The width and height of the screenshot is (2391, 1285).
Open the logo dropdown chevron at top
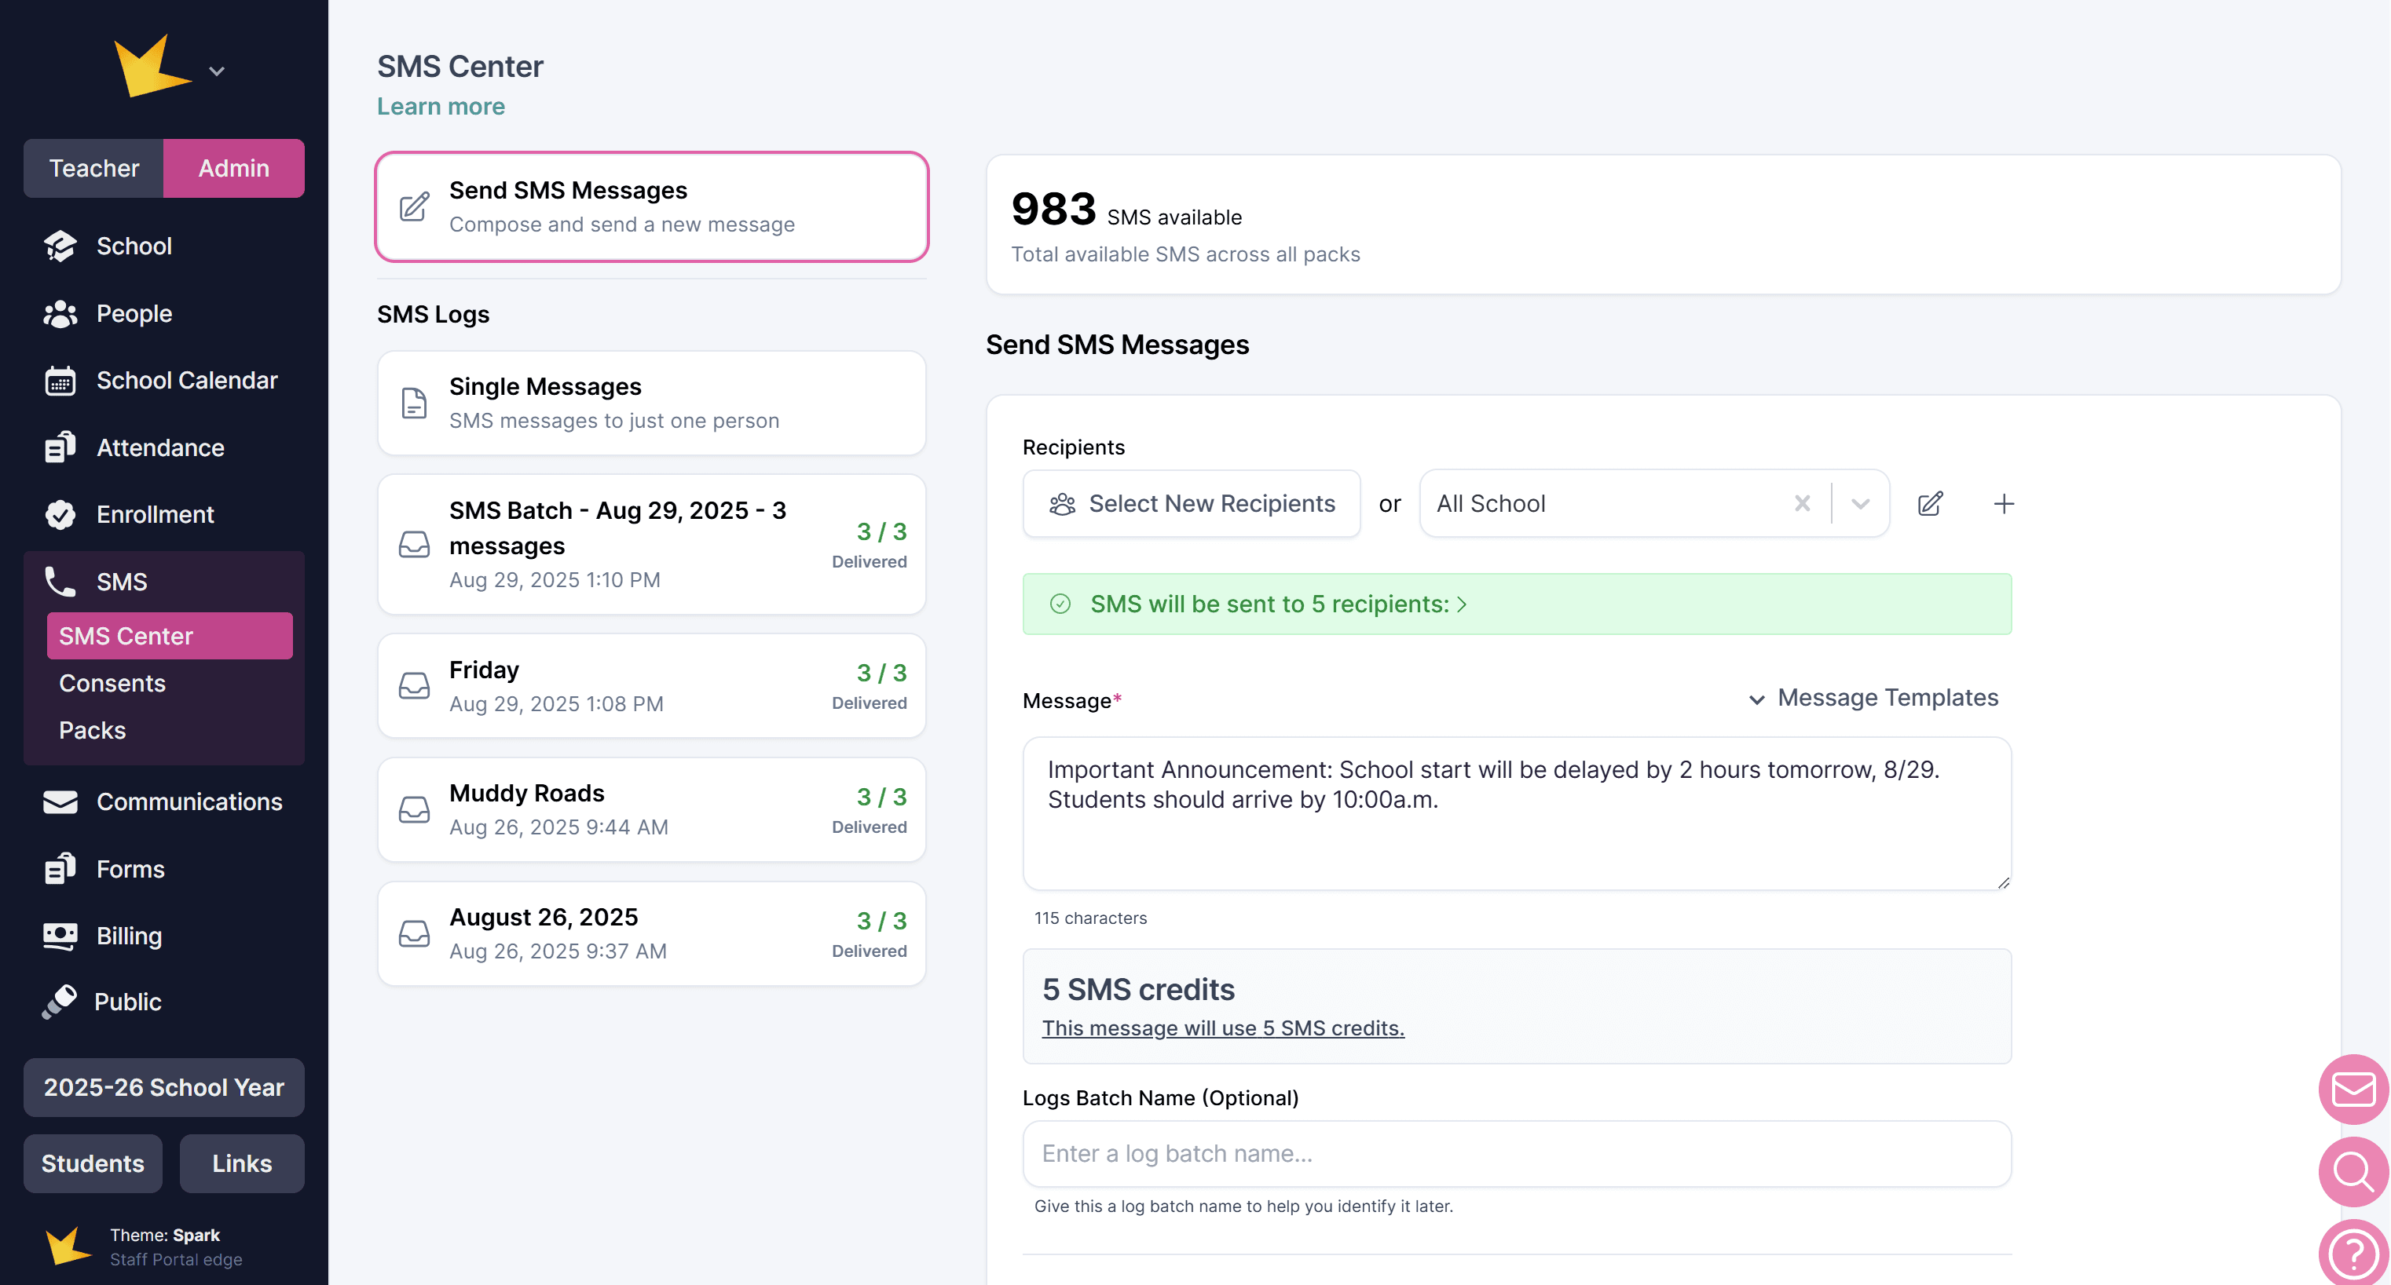pyautogui.click(x=216, y=71)
